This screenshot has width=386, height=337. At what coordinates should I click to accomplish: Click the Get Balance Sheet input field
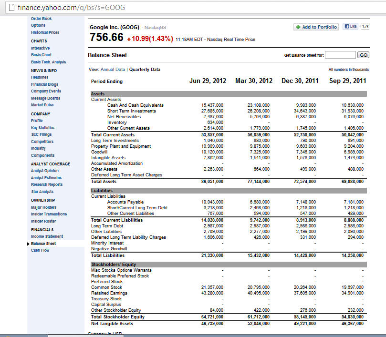[340, 55]
